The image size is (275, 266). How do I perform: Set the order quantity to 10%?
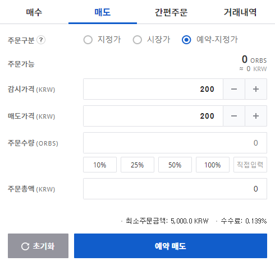(x=100, y=165)
